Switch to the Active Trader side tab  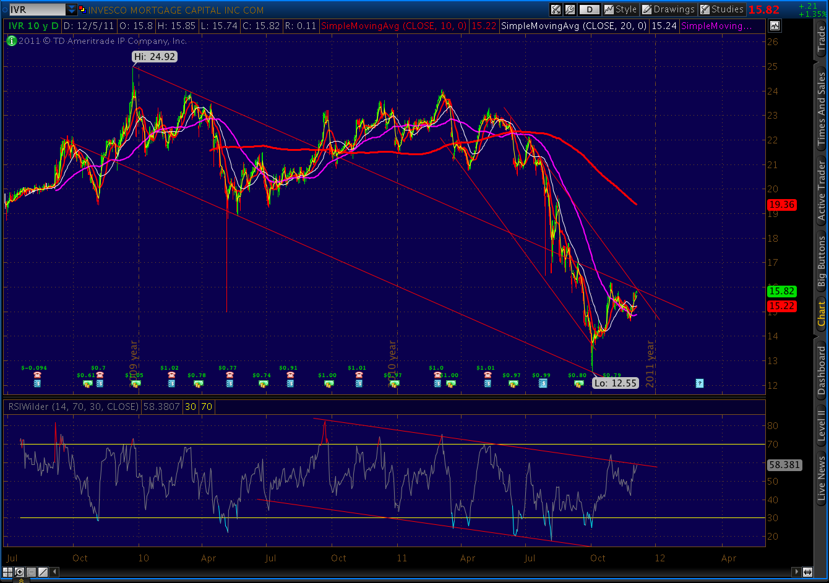click(x=822, y=190)
